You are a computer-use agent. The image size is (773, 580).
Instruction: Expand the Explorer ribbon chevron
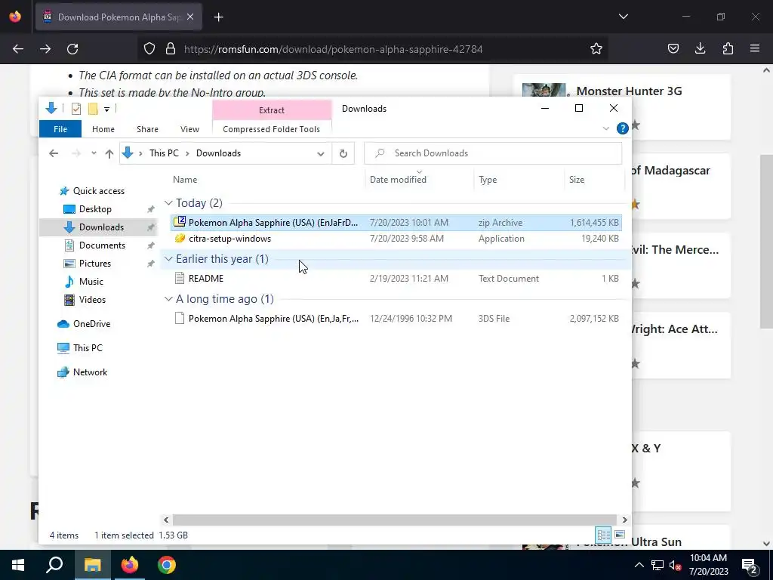click(x=606, y=128)
